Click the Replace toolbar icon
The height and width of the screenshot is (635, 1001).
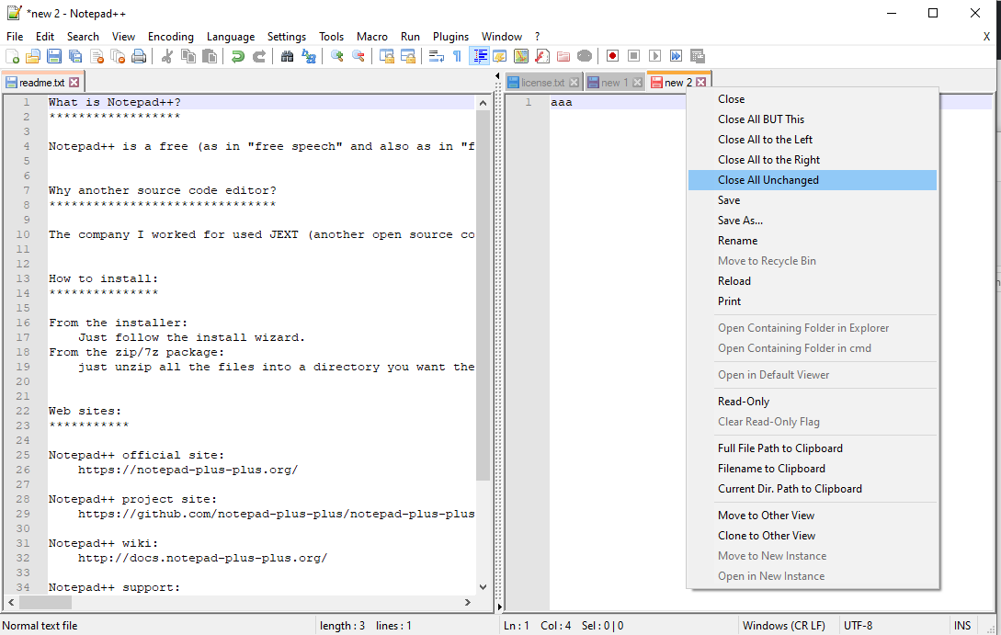coord(309,56)
